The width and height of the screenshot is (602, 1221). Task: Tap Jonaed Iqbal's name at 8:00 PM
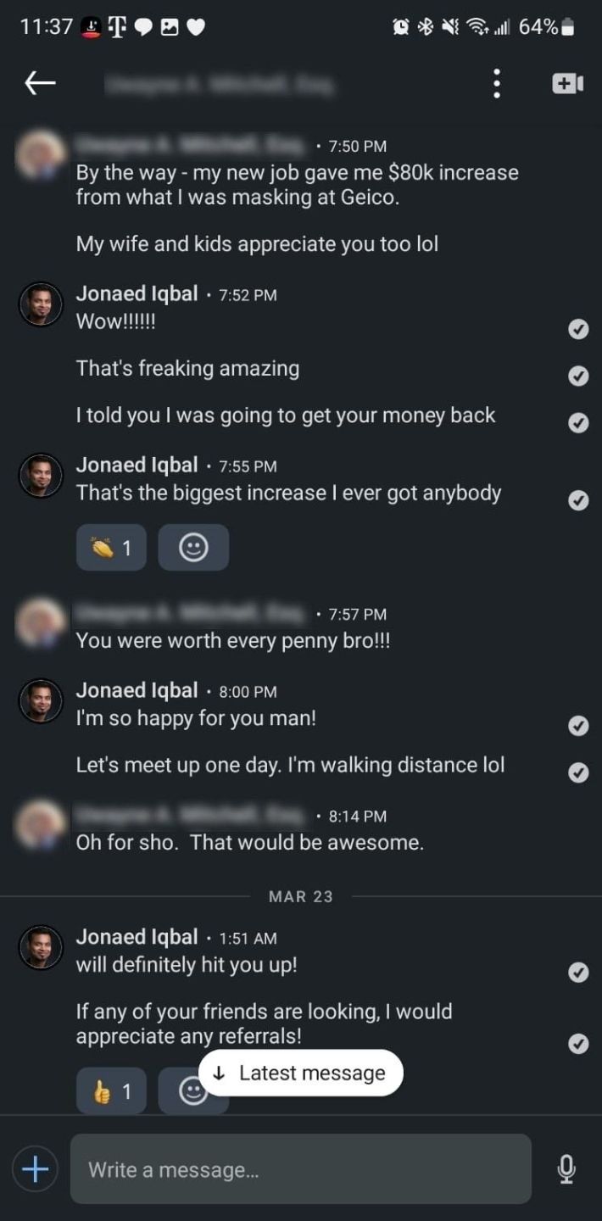[137, 691]
